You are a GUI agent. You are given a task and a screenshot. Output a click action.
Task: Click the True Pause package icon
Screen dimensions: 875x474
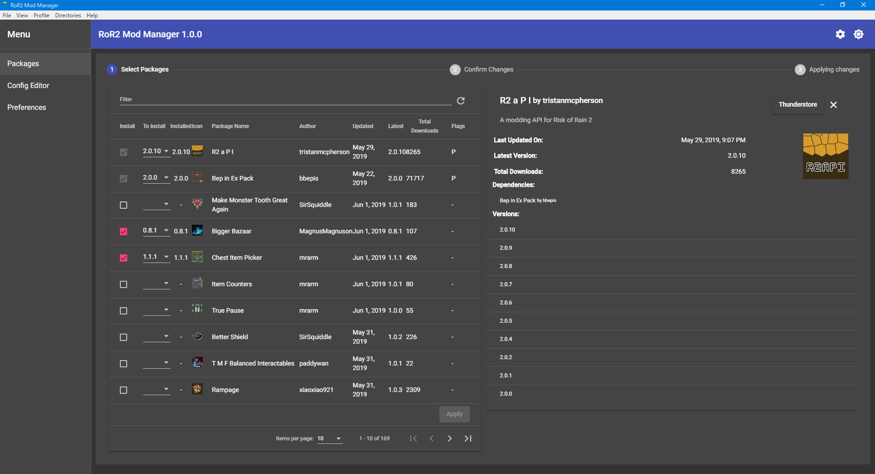[197, 309]
